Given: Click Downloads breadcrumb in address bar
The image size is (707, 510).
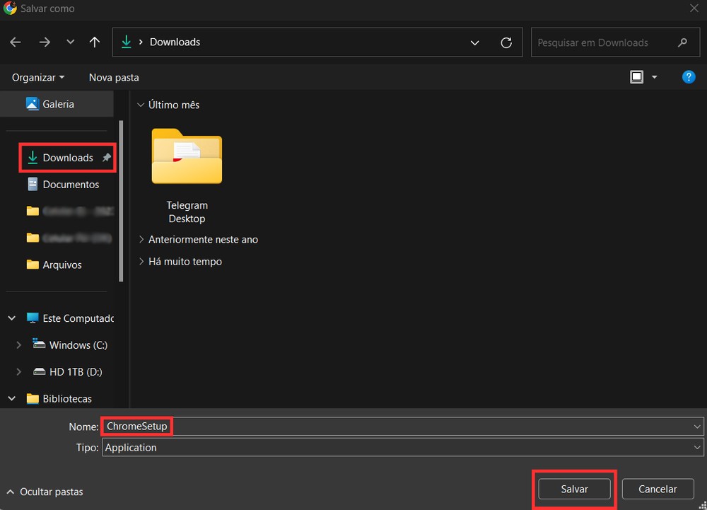Looking at the screenshot, I should point(175,42).
